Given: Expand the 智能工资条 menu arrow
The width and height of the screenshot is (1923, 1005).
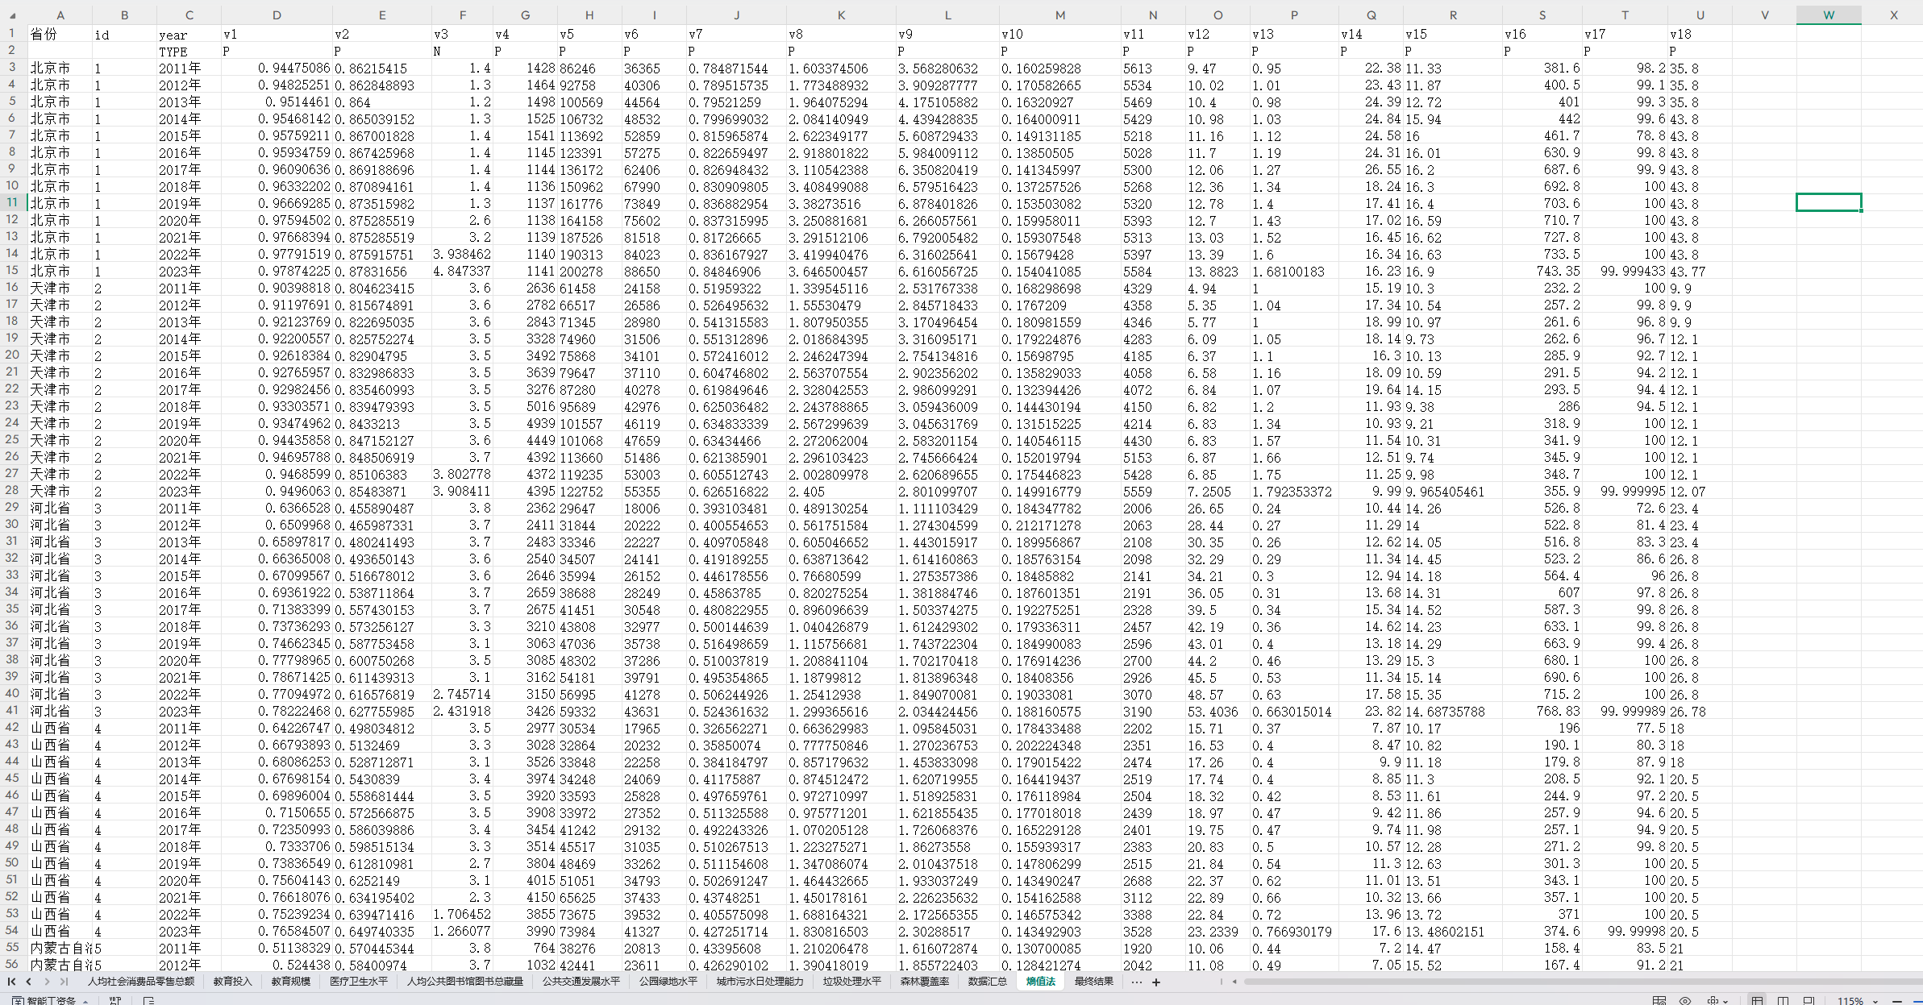Looking at the screenshot, I should [85, 1001].
